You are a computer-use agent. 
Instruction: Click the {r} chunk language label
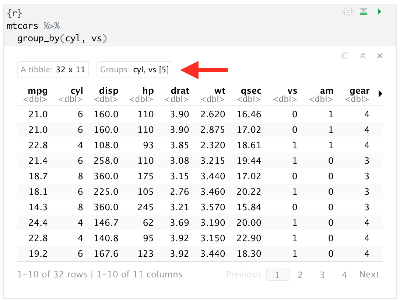click(x=14, y=12)
